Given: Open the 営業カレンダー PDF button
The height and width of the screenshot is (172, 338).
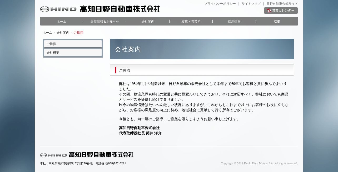Looking at the screenshot, I should pyautogui.click(x=281, y=11).
